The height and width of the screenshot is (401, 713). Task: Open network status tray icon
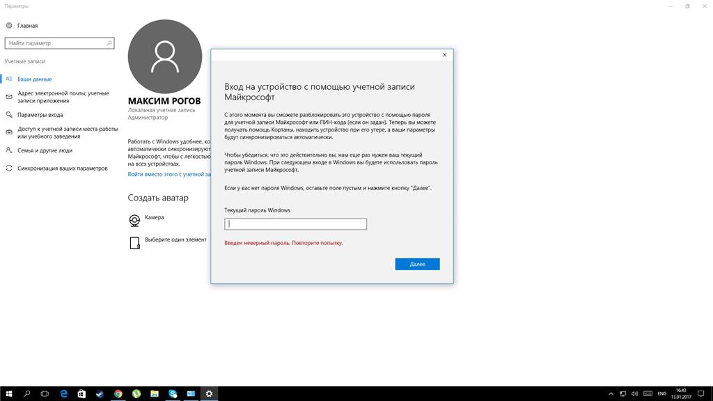click(623, 394)
